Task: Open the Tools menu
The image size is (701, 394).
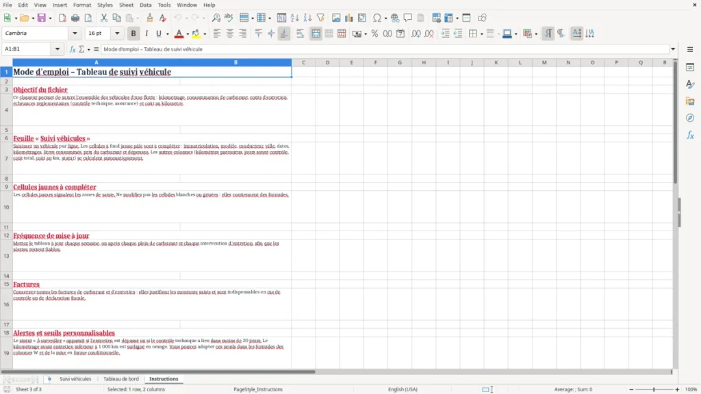Action: 164,5
